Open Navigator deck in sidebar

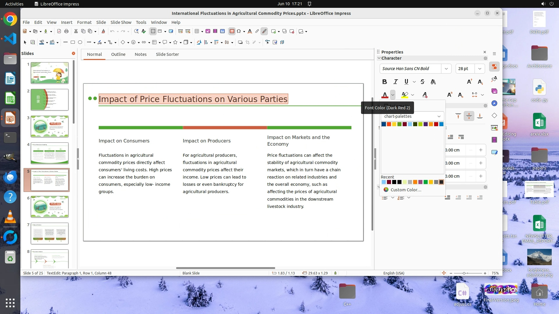pos(494,103)
